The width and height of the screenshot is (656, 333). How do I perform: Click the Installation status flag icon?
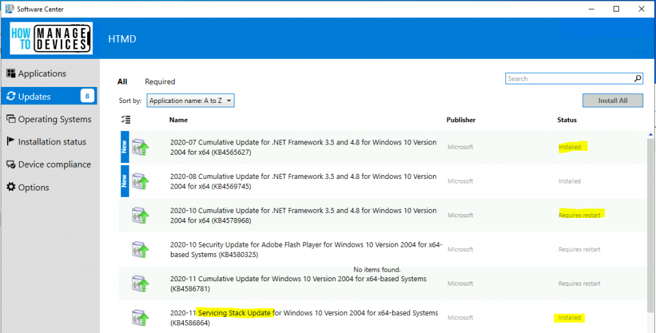point(11,142)
